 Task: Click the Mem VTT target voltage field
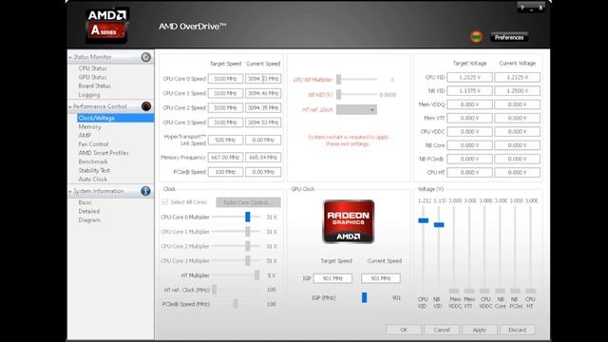click(x=469, y=118)
